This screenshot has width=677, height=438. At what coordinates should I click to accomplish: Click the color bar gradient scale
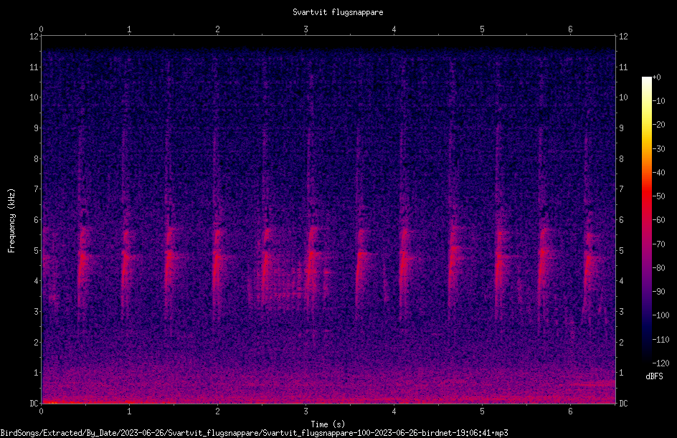click(646, 220)
